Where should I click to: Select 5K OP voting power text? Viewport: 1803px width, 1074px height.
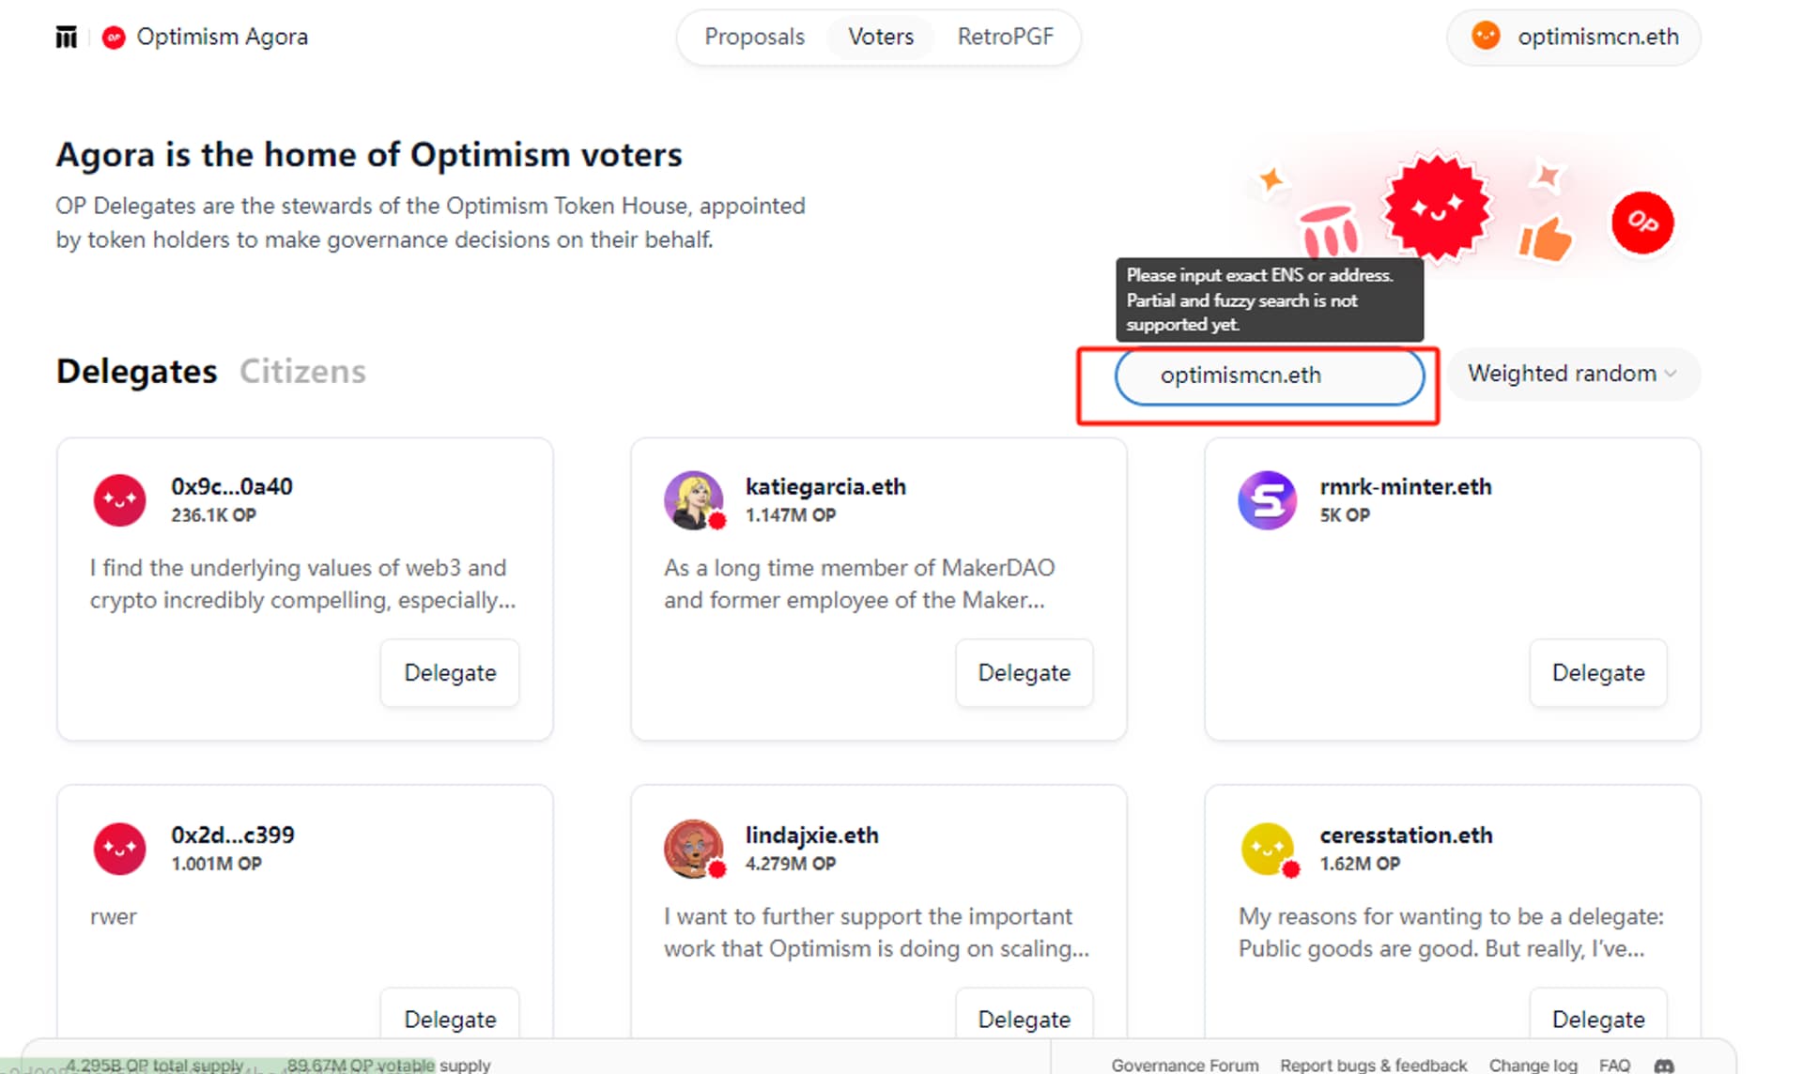pos(1345,515)
